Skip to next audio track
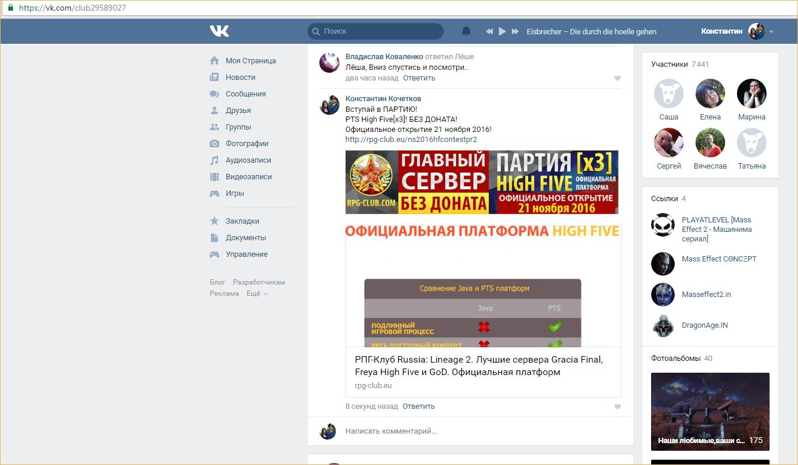 pyautogui.click(x=515, y=31)
